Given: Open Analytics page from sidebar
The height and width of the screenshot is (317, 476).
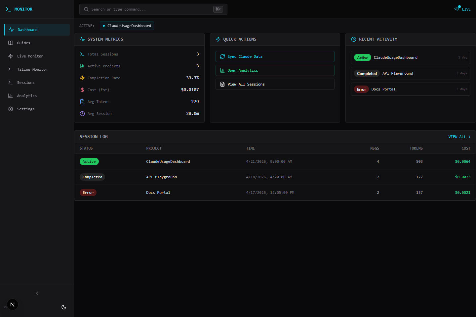Looking at the screenshot, I should 37,96.
